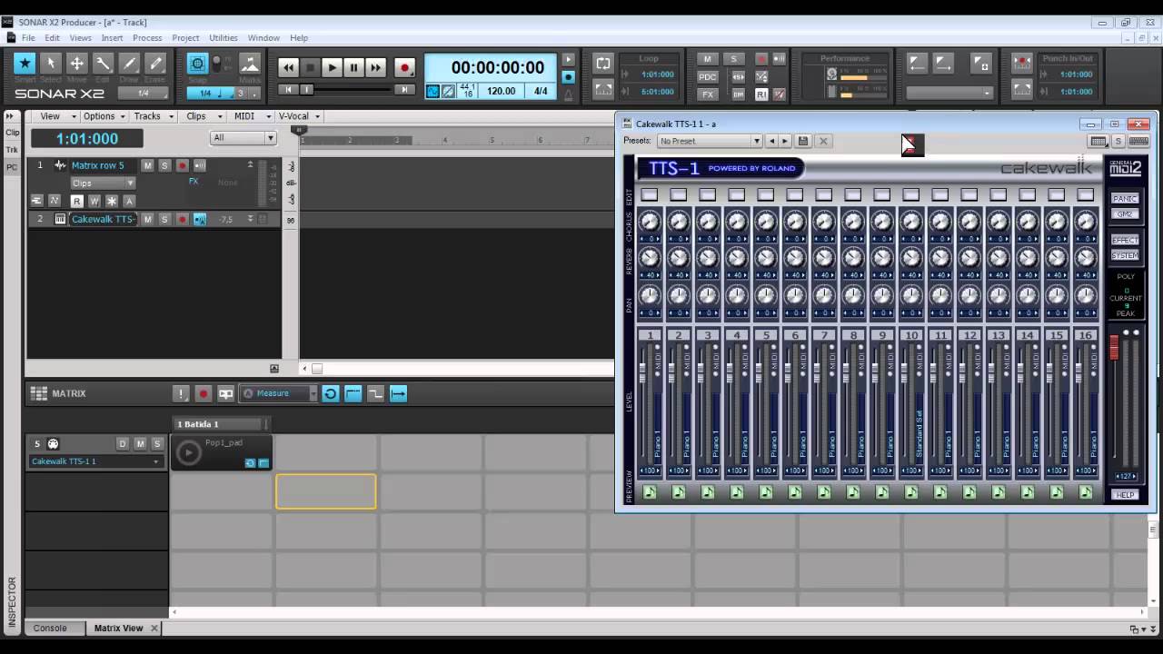Click the TTS-1 PANIC button
The image size is (1163, 654).
pos(1125,199)
